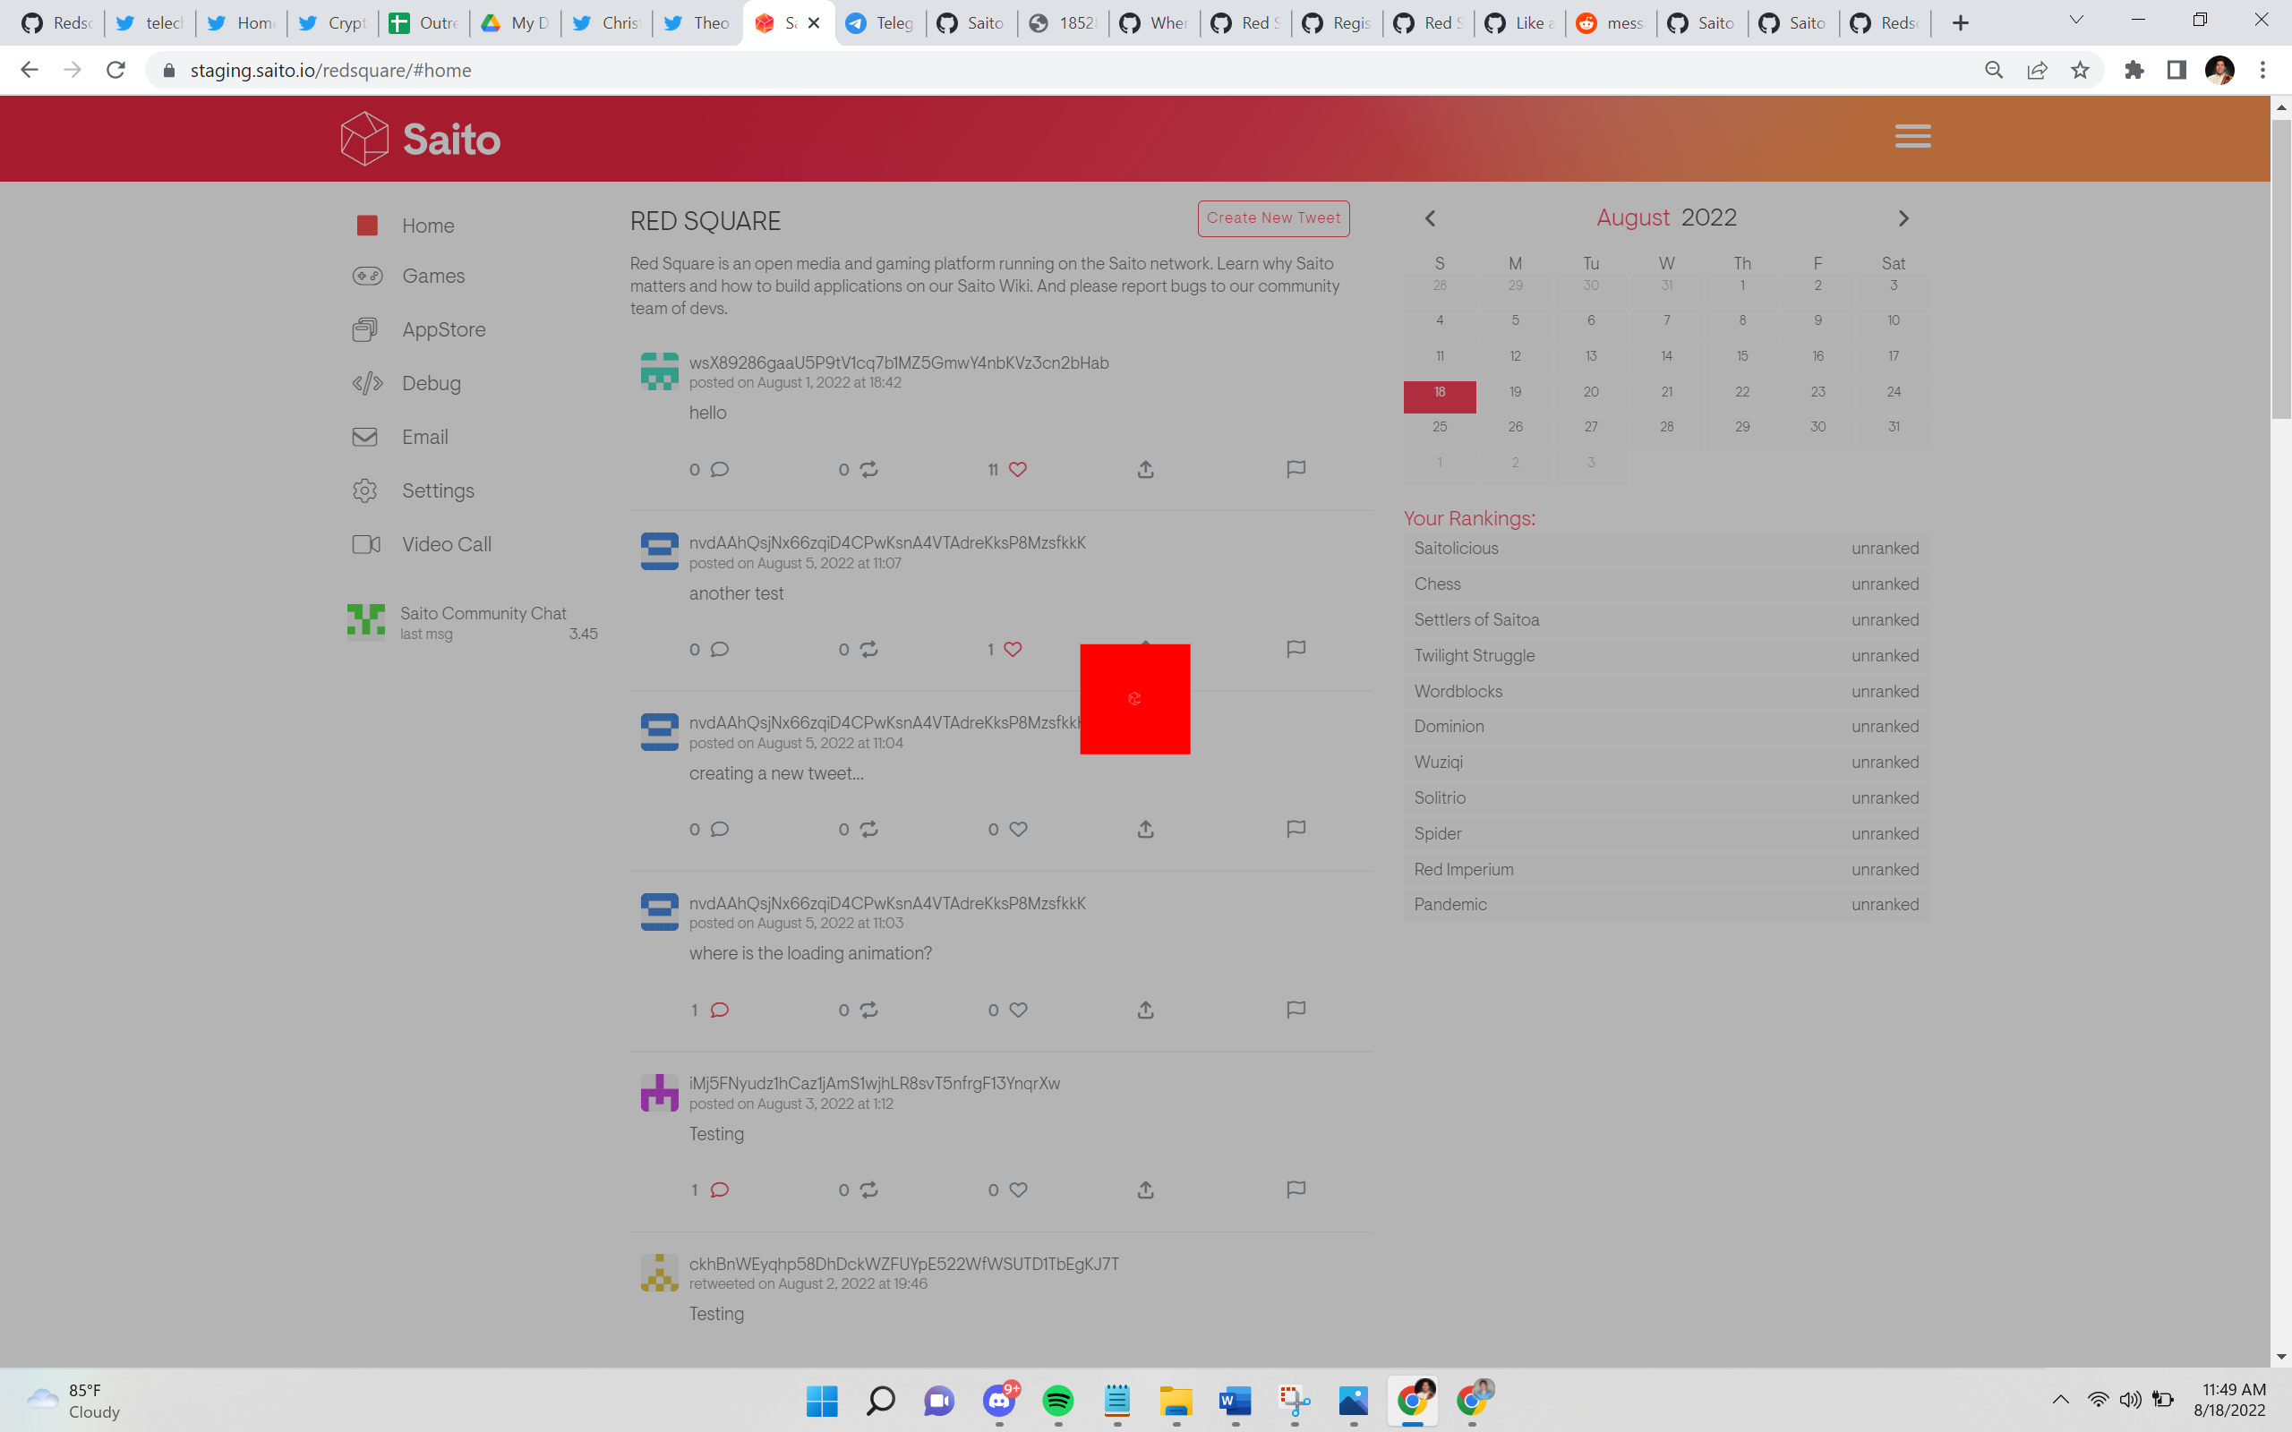
Task: Flag the 'hello' tweet
Action: [1295, 469]
